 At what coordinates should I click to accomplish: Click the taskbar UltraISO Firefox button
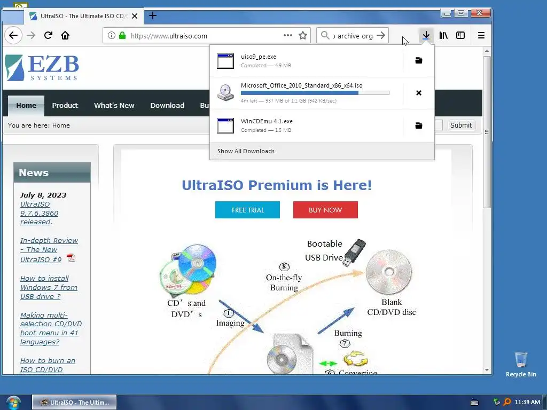pos(74,403)
